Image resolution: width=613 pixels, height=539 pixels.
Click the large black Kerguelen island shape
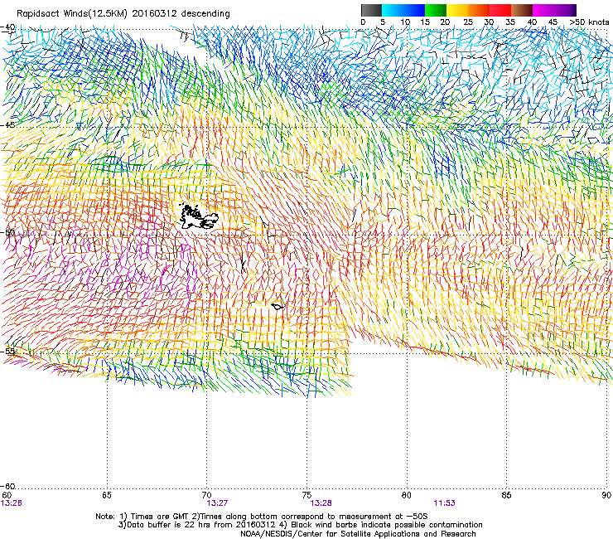click(197, 217)
